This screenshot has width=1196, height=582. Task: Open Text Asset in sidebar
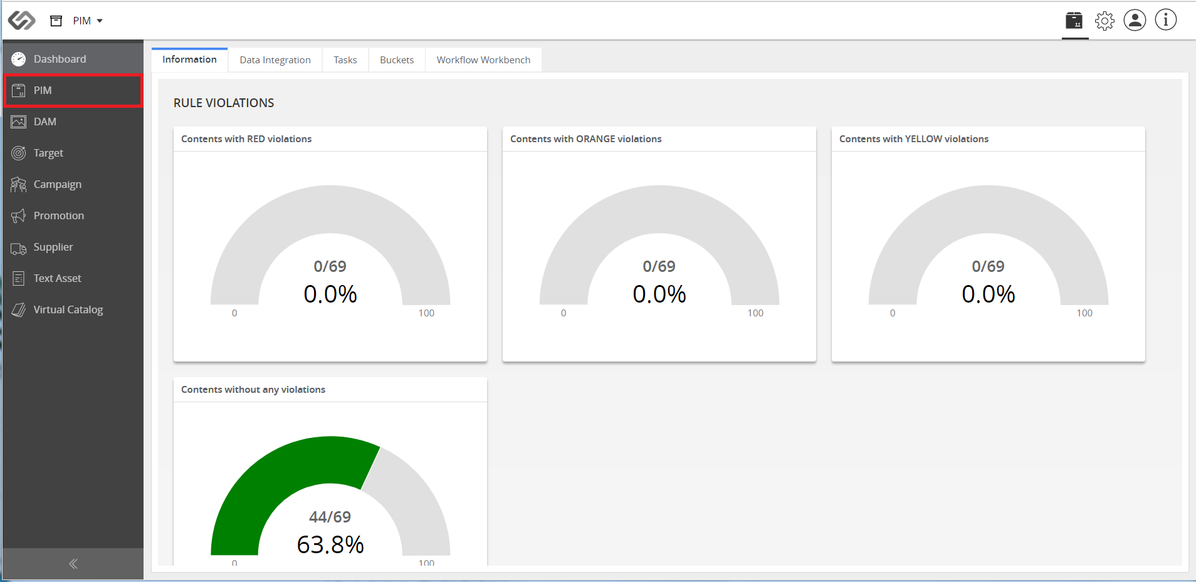point(73,278)
